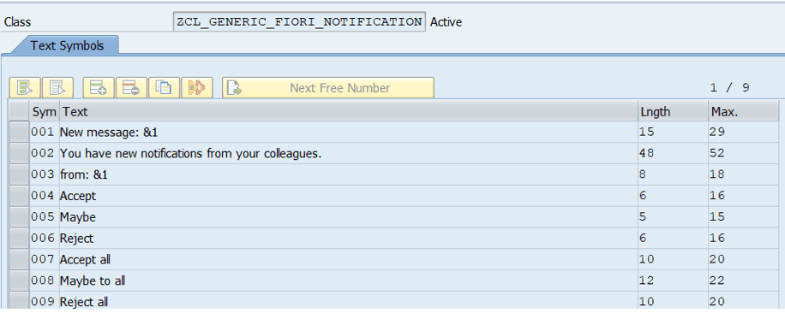Click the Lngth value 12 for row 008

(647, 281)
